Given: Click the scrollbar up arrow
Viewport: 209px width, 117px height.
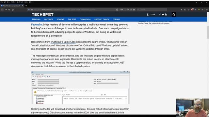Looking at the screenshot, I should click(208, 13).
